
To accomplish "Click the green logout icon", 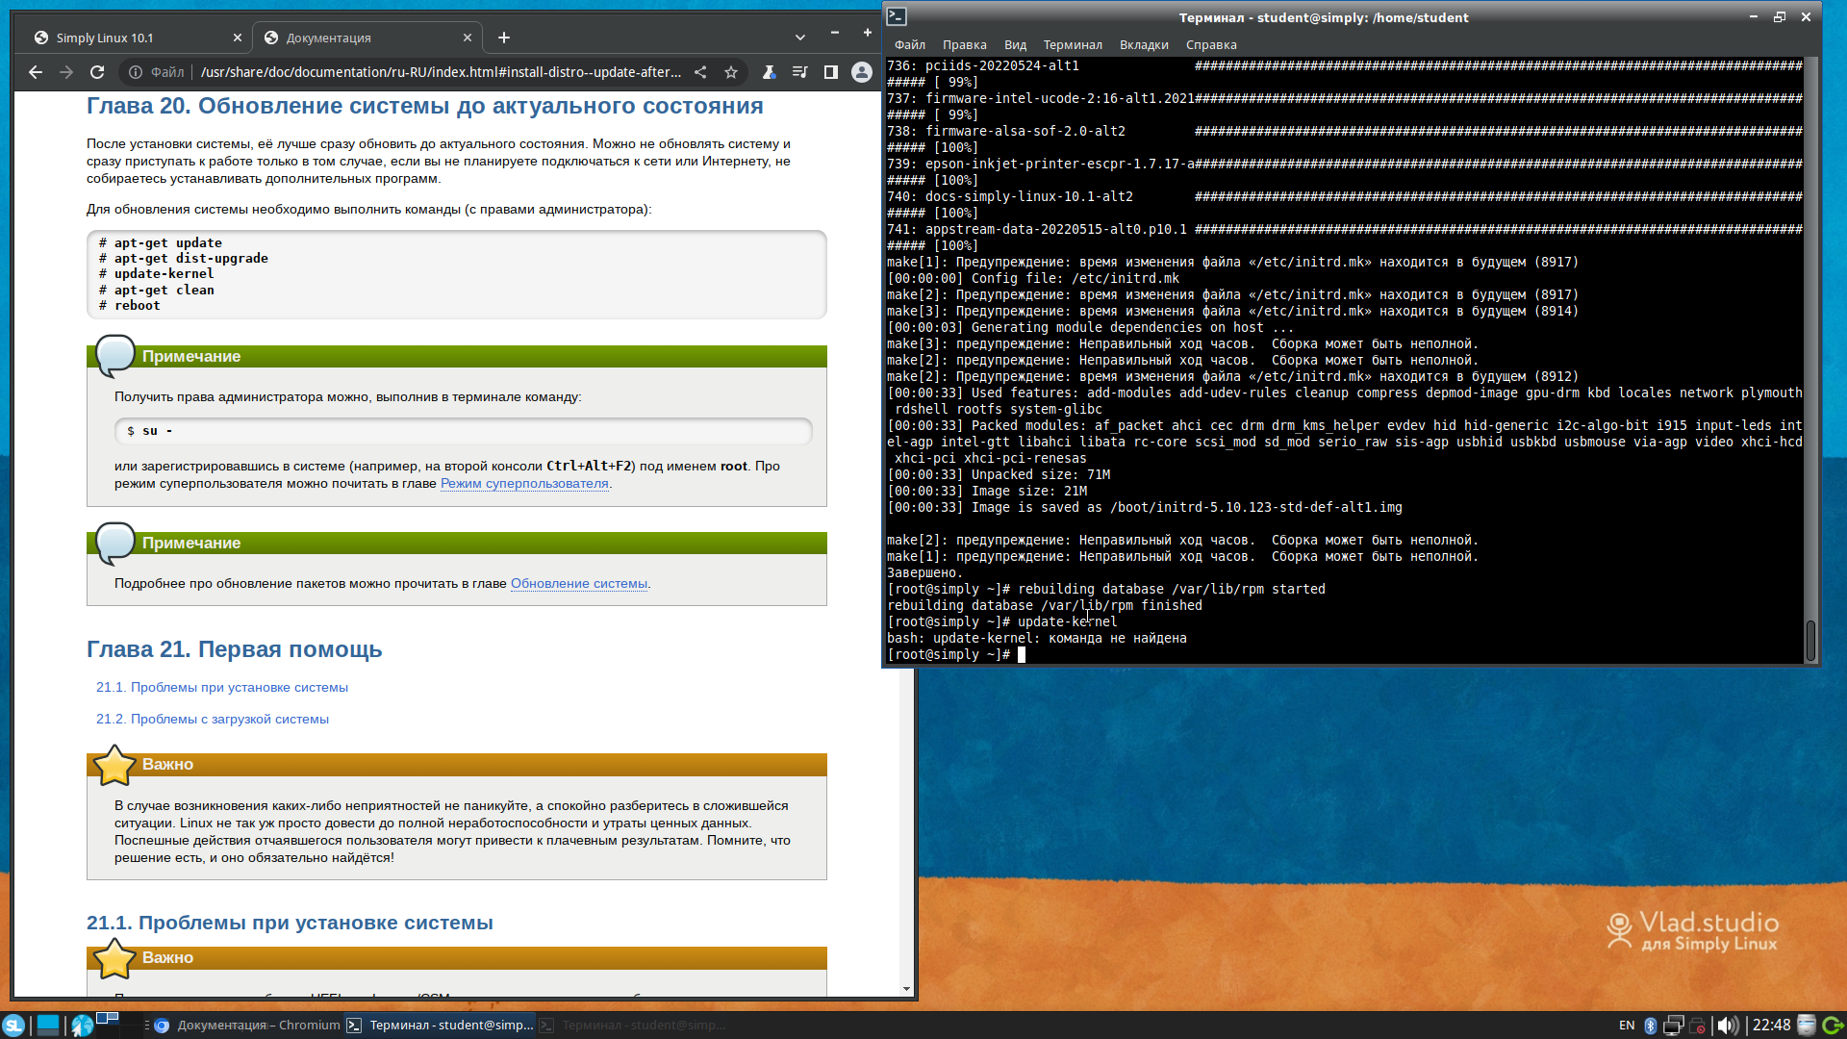I will 1833,1026.
